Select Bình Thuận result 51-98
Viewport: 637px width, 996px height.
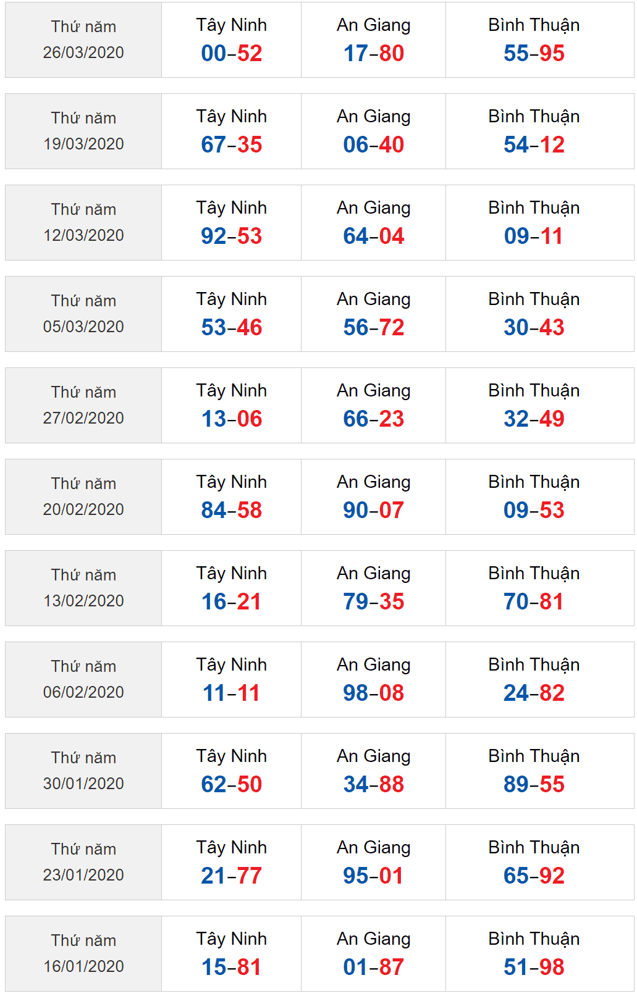click(x=534, y=967)
